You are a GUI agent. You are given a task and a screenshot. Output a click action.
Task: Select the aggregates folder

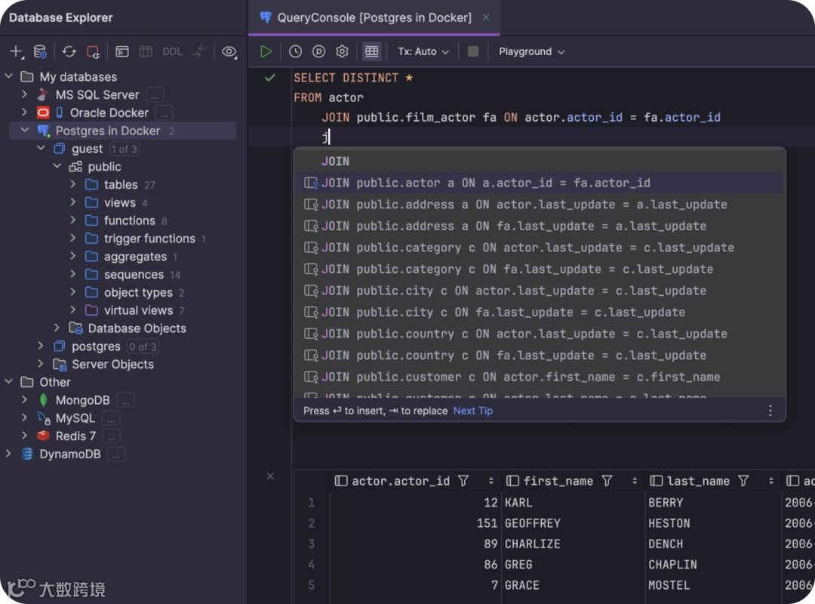135,257
